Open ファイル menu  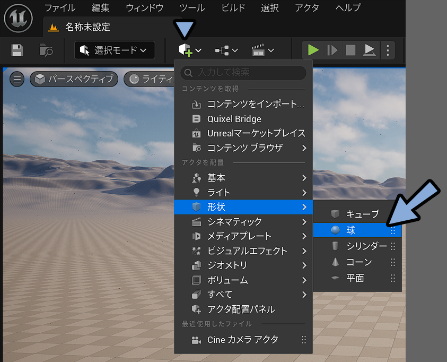tap(60, 8)
